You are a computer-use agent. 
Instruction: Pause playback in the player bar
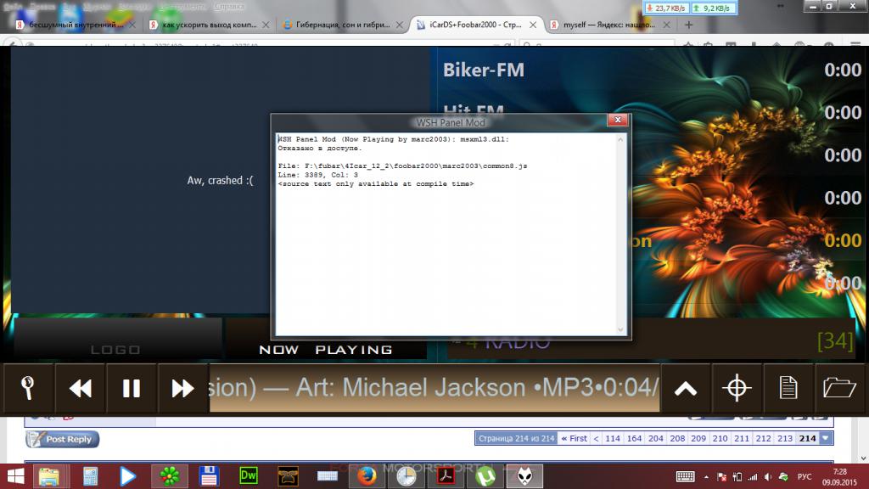[132, 389]
